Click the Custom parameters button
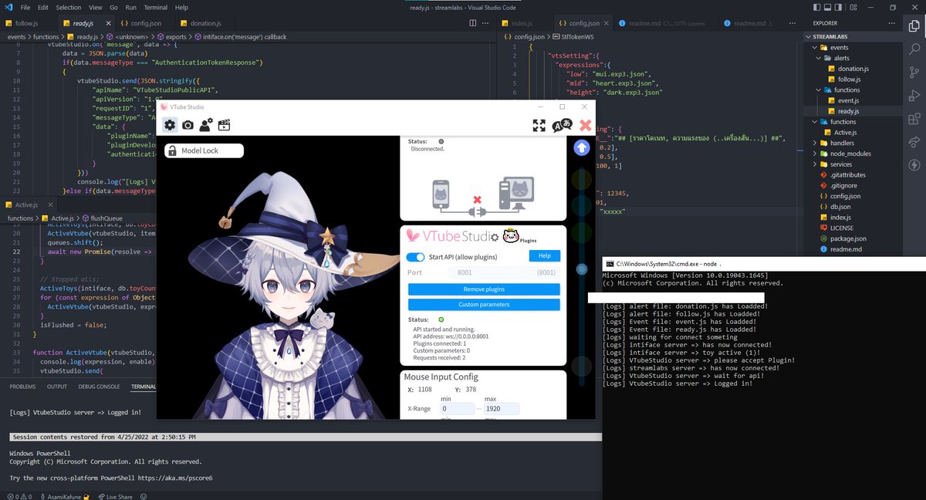 point(484,305)
